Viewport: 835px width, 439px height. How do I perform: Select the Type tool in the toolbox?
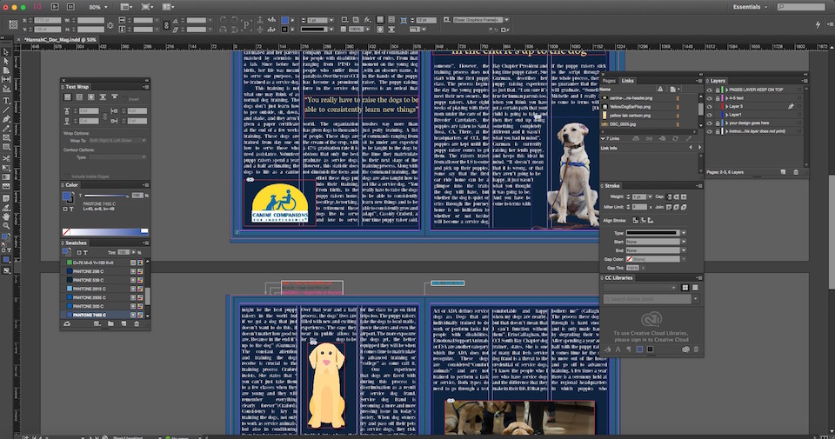click(x=6, y=101)
